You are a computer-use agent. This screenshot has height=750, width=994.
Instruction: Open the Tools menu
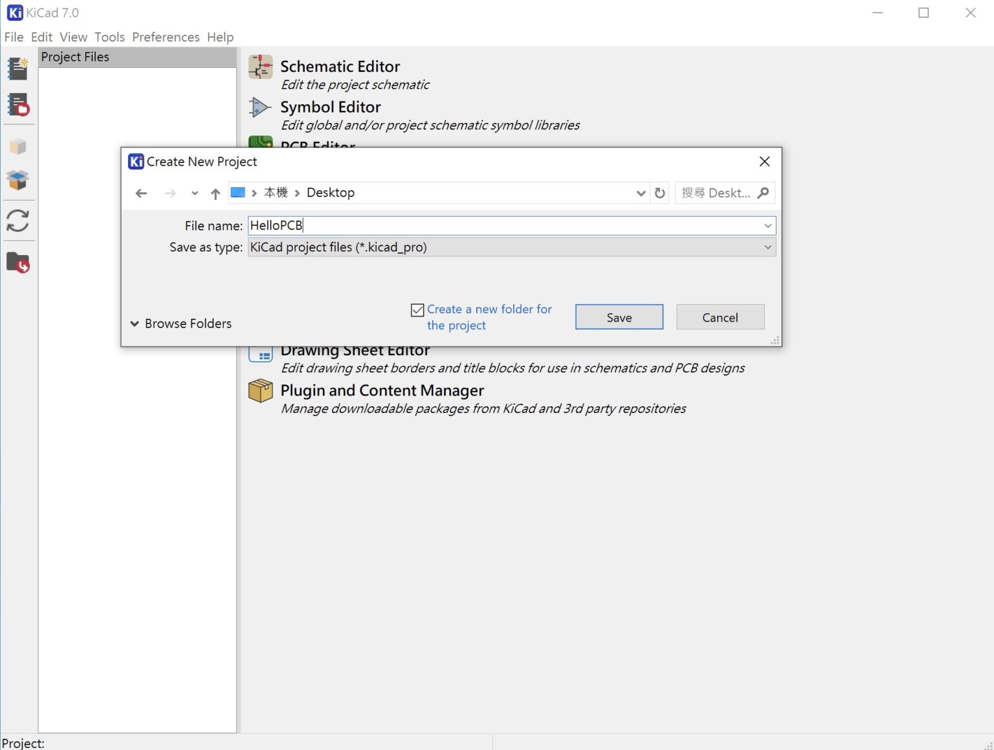pos(109,37)
